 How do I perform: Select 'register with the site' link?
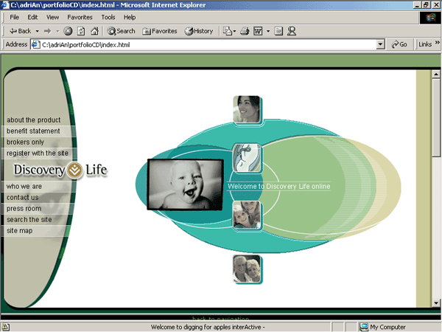point(38,153)
